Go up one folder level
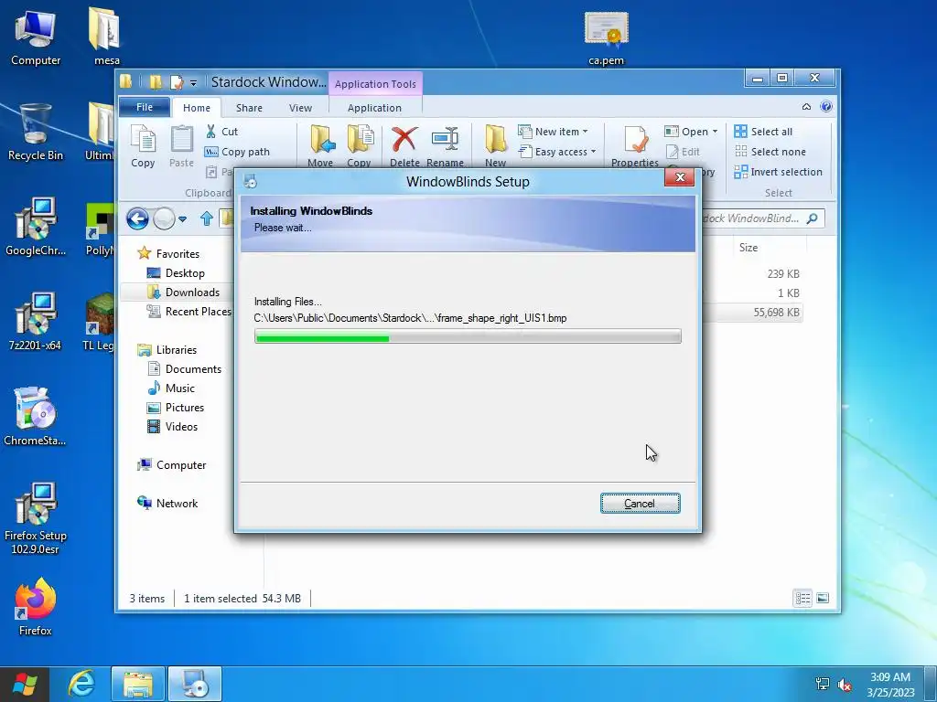Image resolution: width=937 pixels, height=702 pixels. (x=207, y=218)
